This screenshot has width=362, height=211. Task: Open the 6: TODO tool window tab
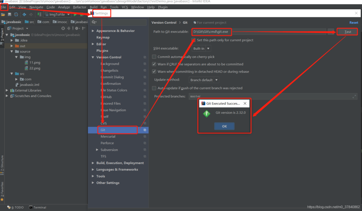point(16,207)
